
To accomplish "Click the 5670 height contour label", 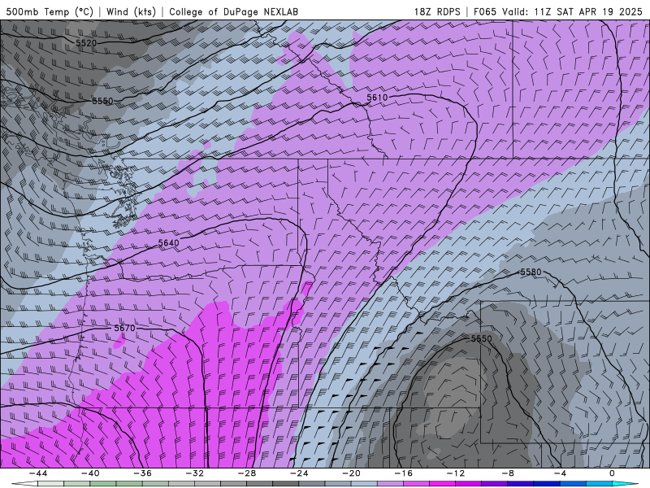I will 125,329.
